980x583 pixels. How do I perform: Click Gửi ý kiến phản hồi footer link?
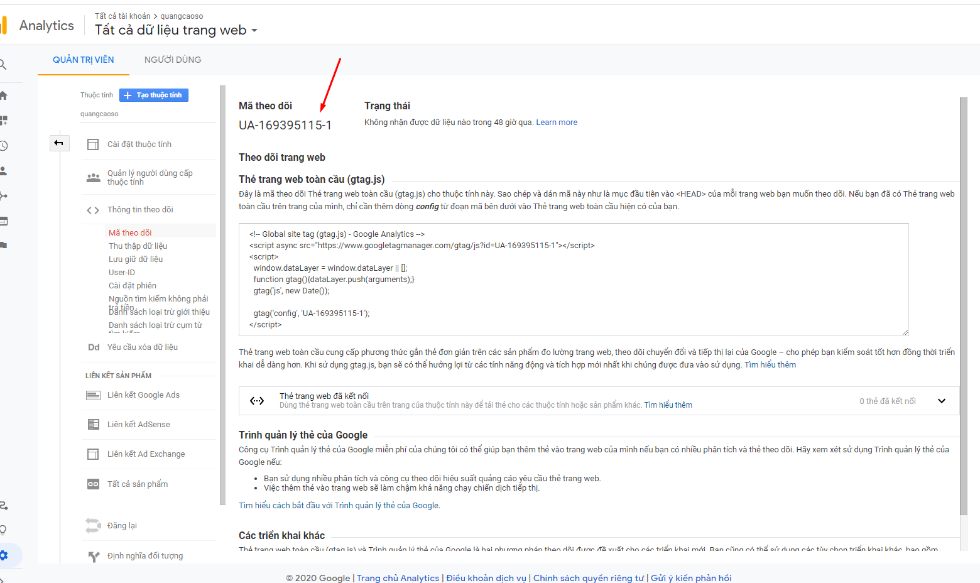691,578
